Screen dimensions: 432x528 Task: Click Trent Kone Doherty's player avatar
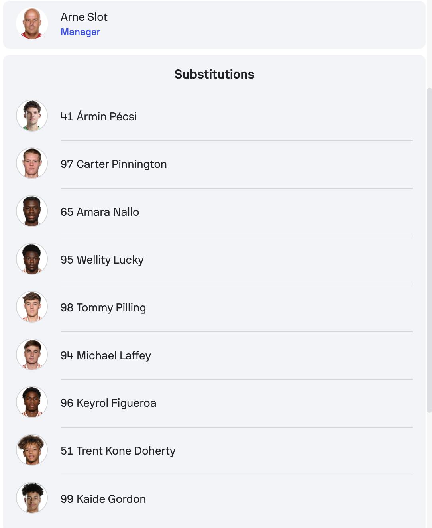pyautogui.click(x=32, y=450)
